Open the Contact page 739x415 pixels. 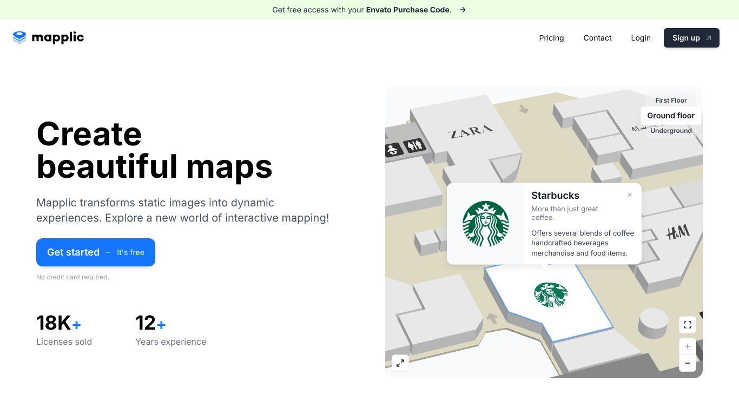tap(597, 38)
